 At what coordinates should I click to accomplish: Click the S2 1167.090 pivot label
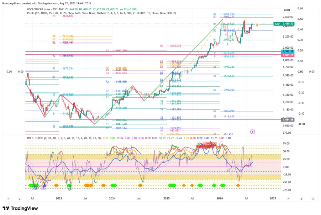pyautogui.click(x=224, y=111)
